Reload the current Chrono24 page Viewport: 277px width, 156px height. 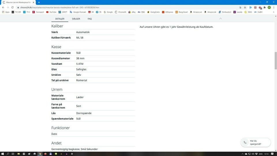12,8
